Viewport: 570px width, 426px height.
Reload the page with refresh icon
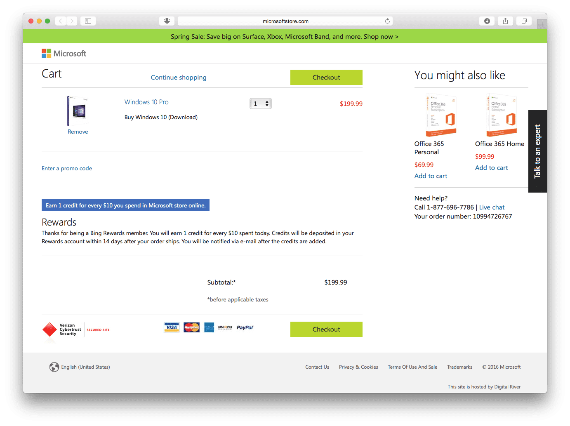(x=387, y=21)
